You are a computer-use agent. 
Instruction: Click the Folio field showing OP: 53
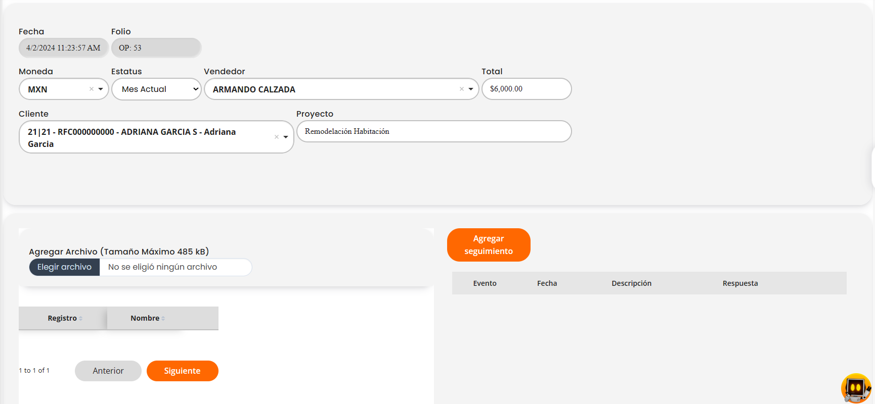click(x=156, y=48)
